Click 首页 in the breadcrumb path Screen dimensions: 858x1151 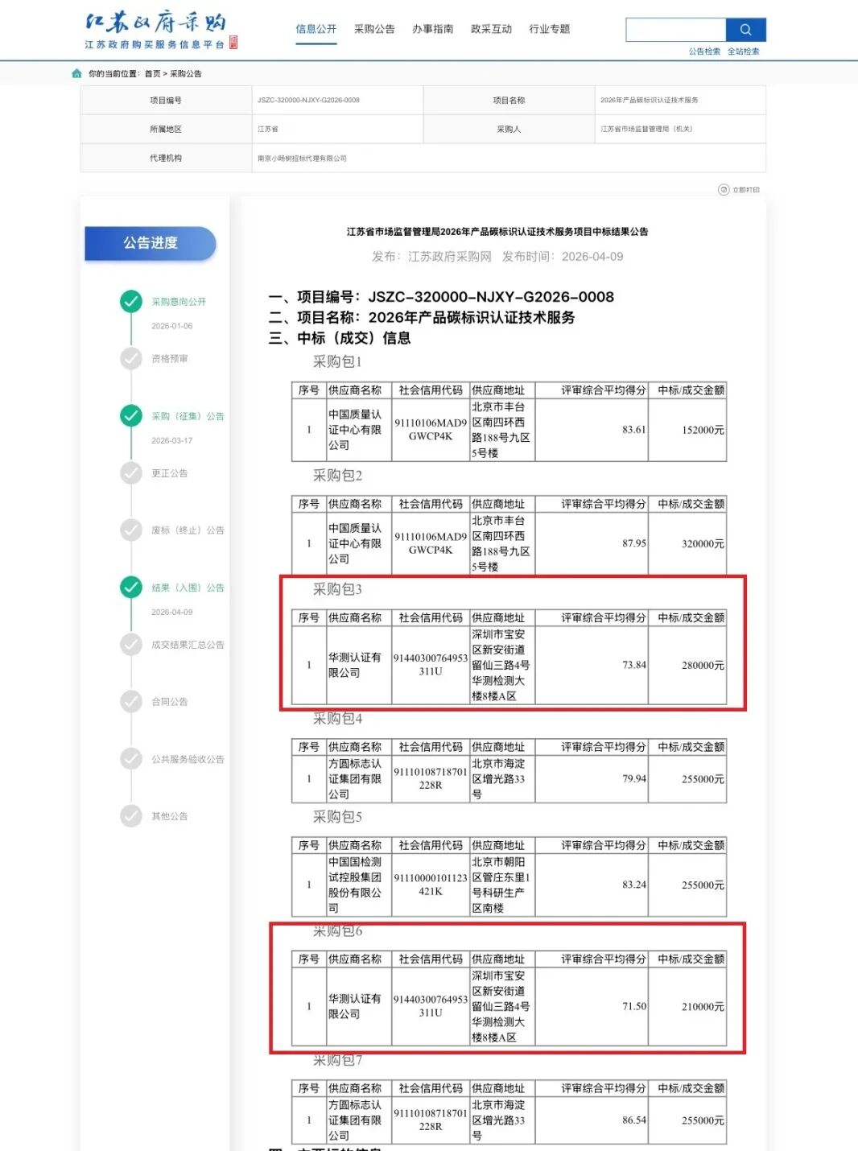tap(152, 74)
